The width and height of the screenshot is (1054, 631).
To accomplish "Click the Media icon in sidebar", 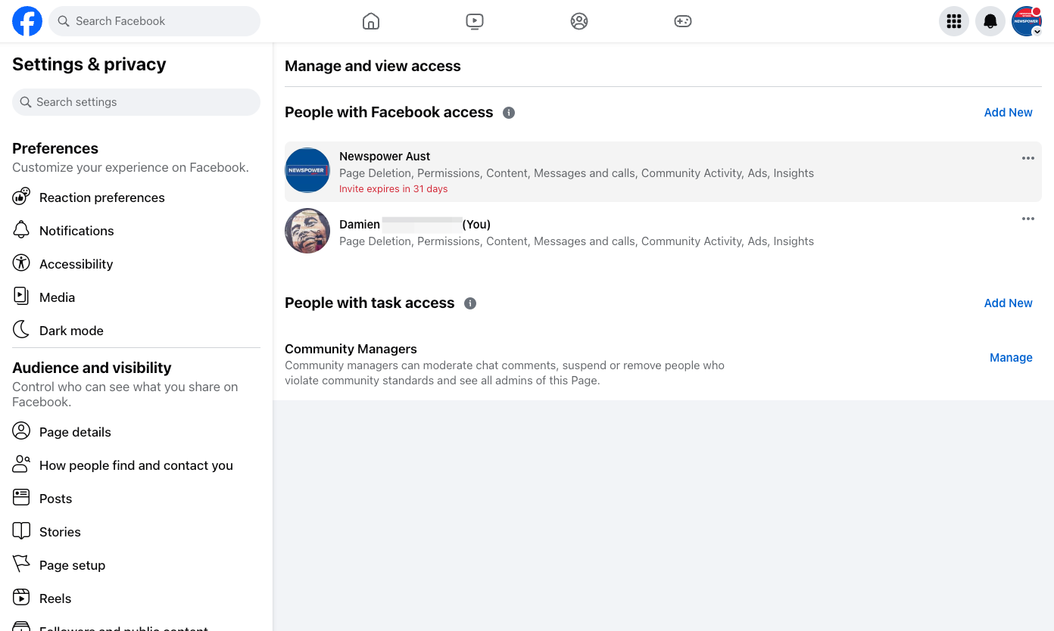I will point(21,297).
